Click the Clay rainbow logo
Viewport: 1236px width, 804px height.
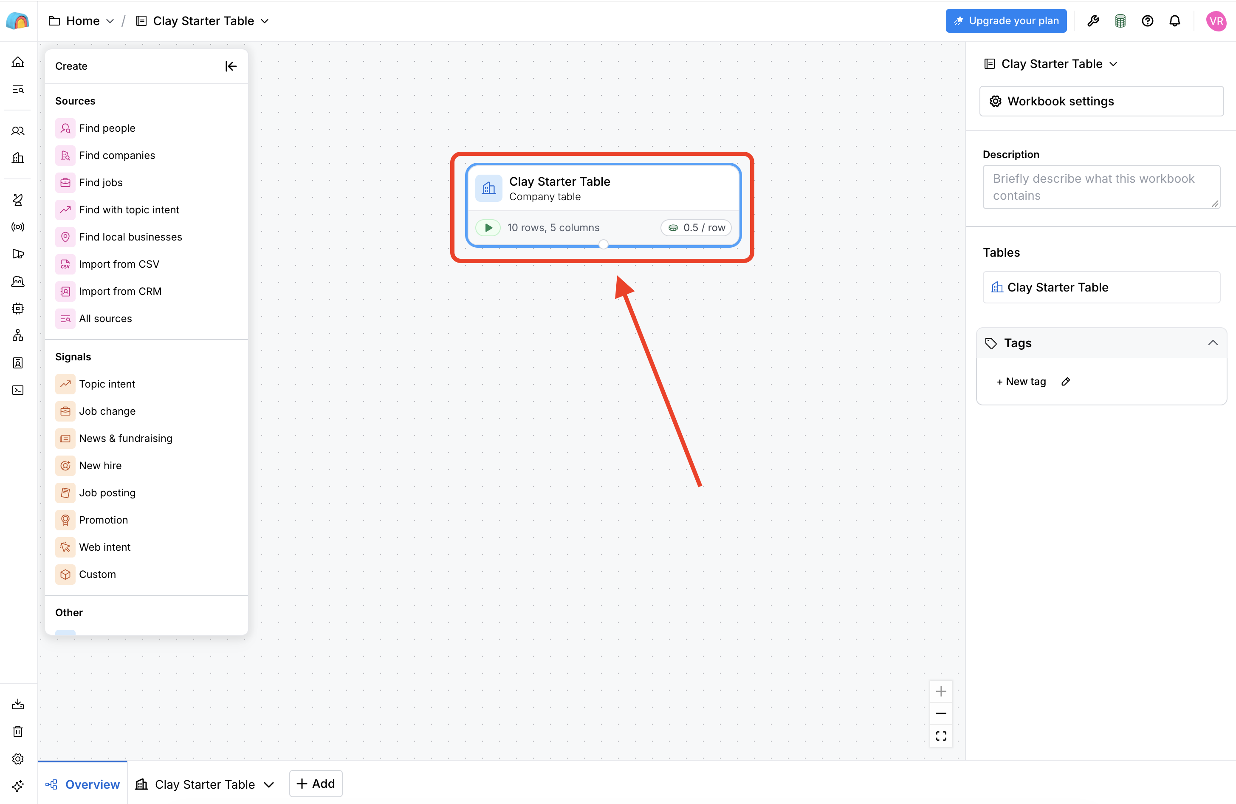(x=18, y=21)
